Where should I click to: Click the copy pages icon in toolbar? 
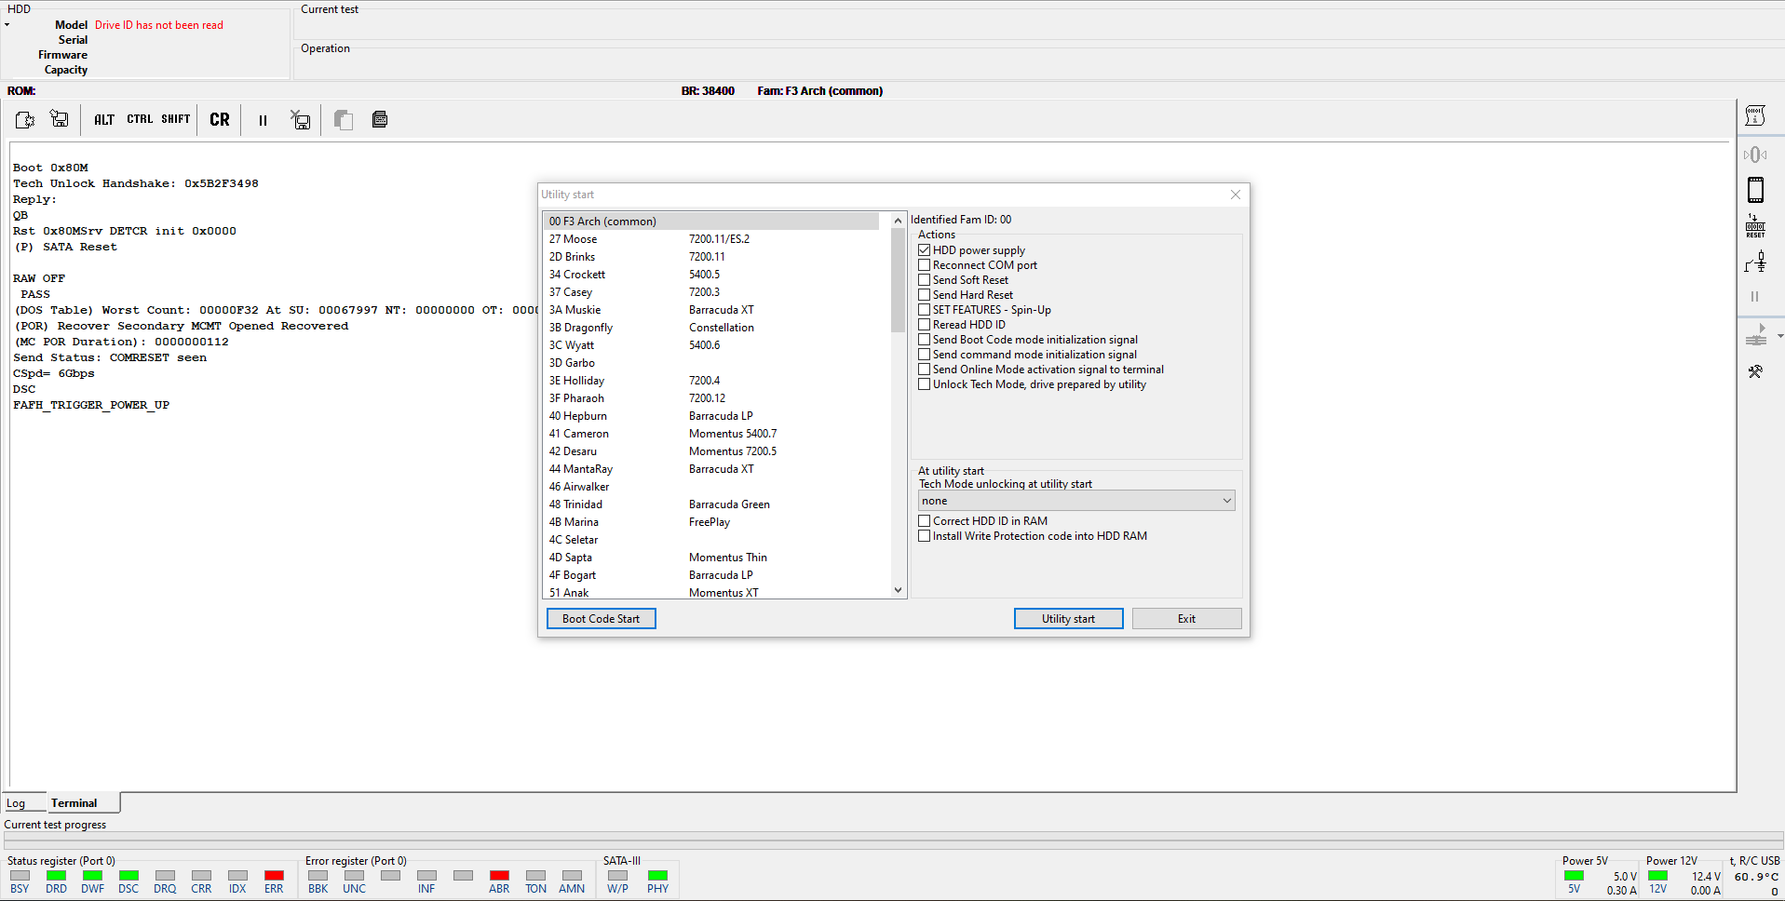(x=344, y=119)
